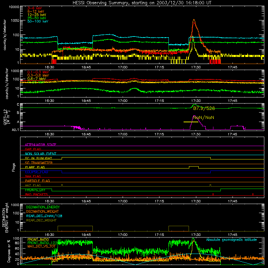Click the FRONTS_OFF flag label
The image size is (268, 268).
coord(35,190)
